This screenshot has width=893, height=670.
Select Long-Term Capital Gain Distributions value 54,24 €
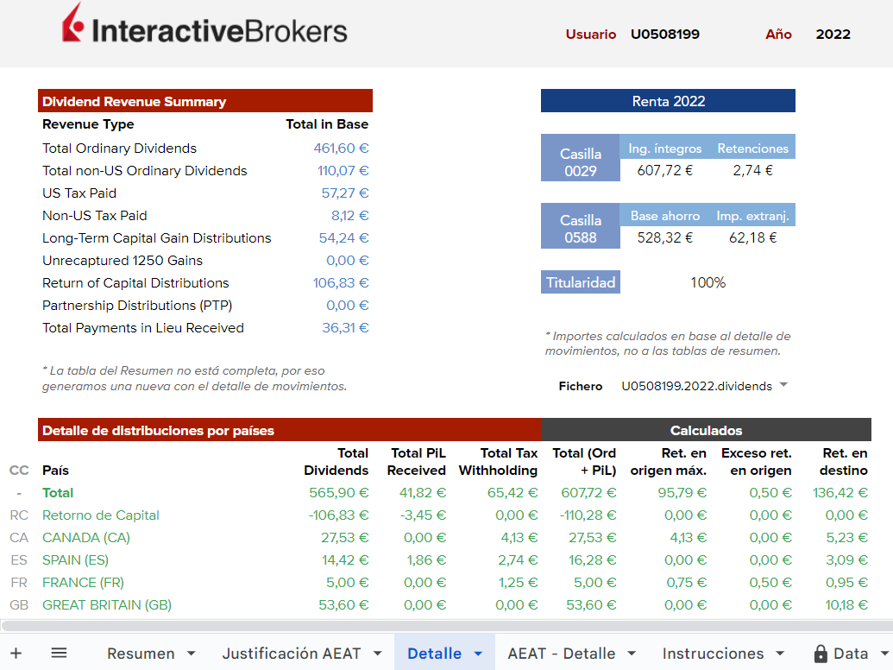tap(343, 237)
